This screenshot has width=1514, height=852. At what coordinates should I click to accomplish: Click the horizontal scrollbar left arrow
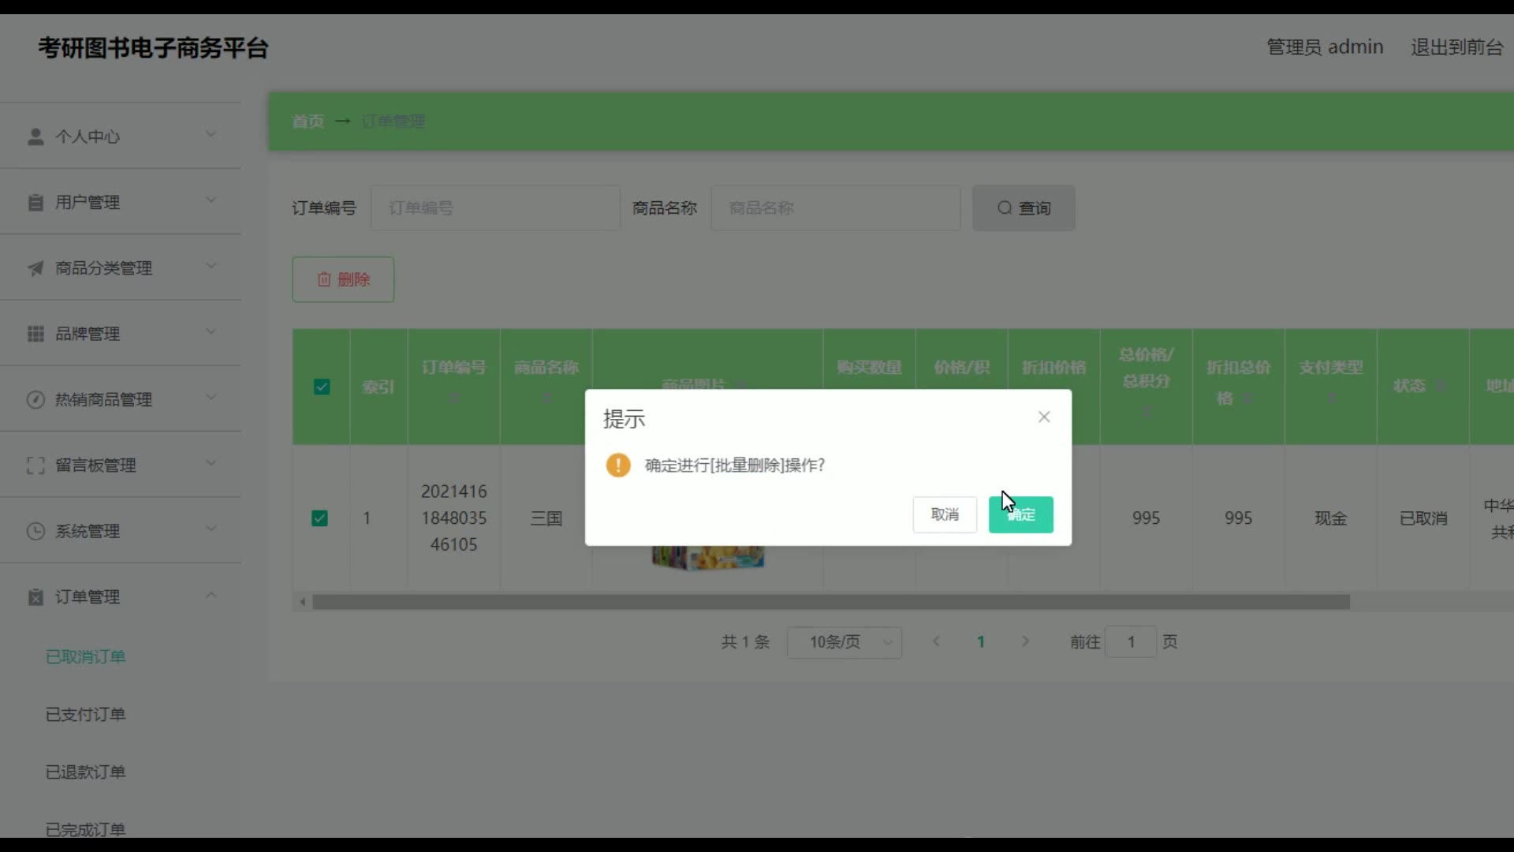[303, 602]
